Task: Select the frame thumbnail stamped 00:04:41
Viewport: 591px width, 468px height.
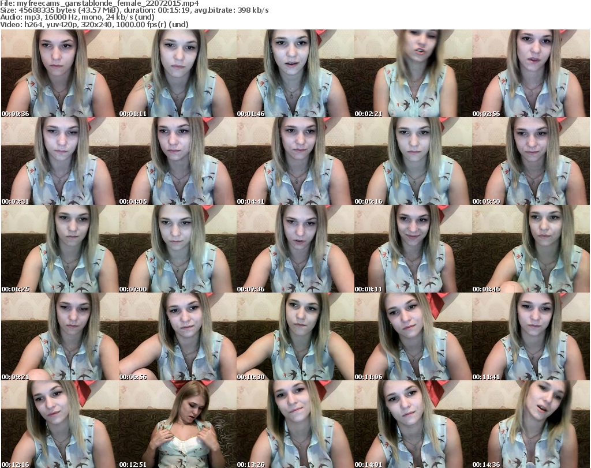Action: coord(295,161)
